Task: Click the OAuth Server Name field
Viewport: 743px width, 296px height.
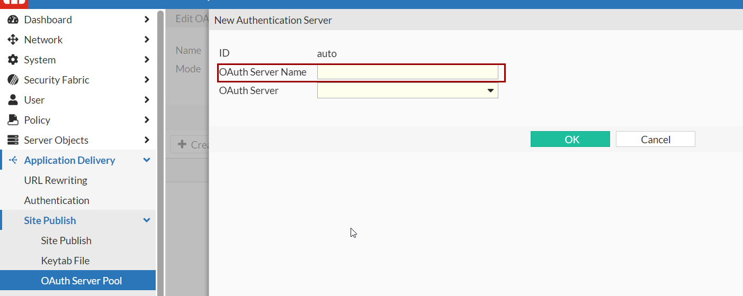Action: 407,72
